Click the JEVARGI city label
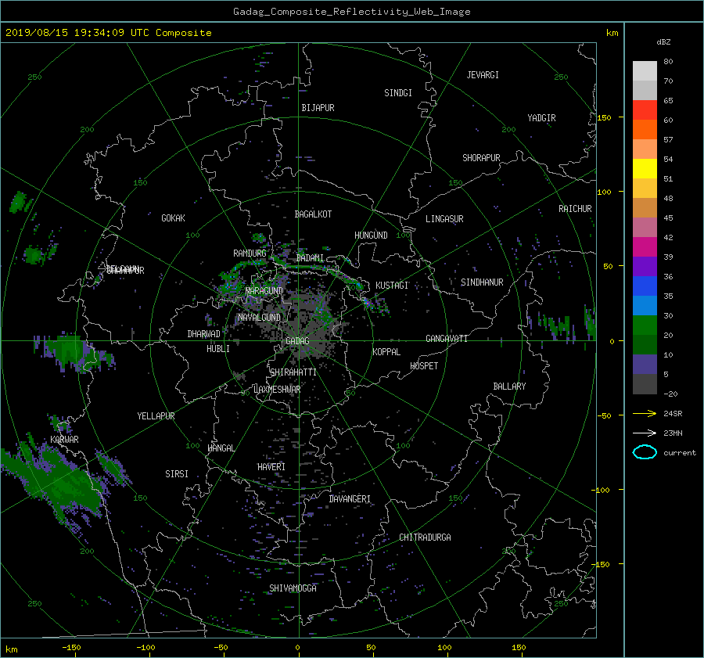Viewport: 704px width, 658px height. pos(483,75)
